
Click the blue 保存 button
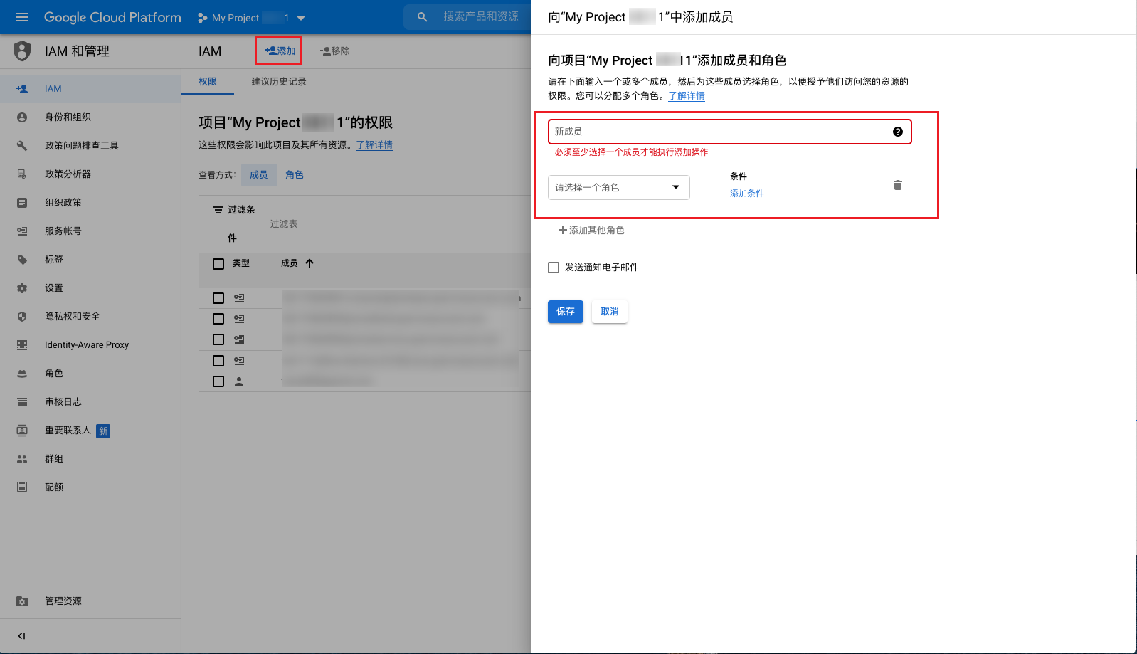pos(565,312)
